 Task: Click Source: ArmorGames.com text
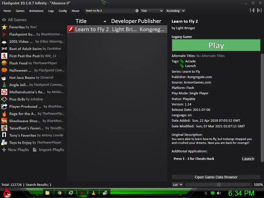pos(191,82)
